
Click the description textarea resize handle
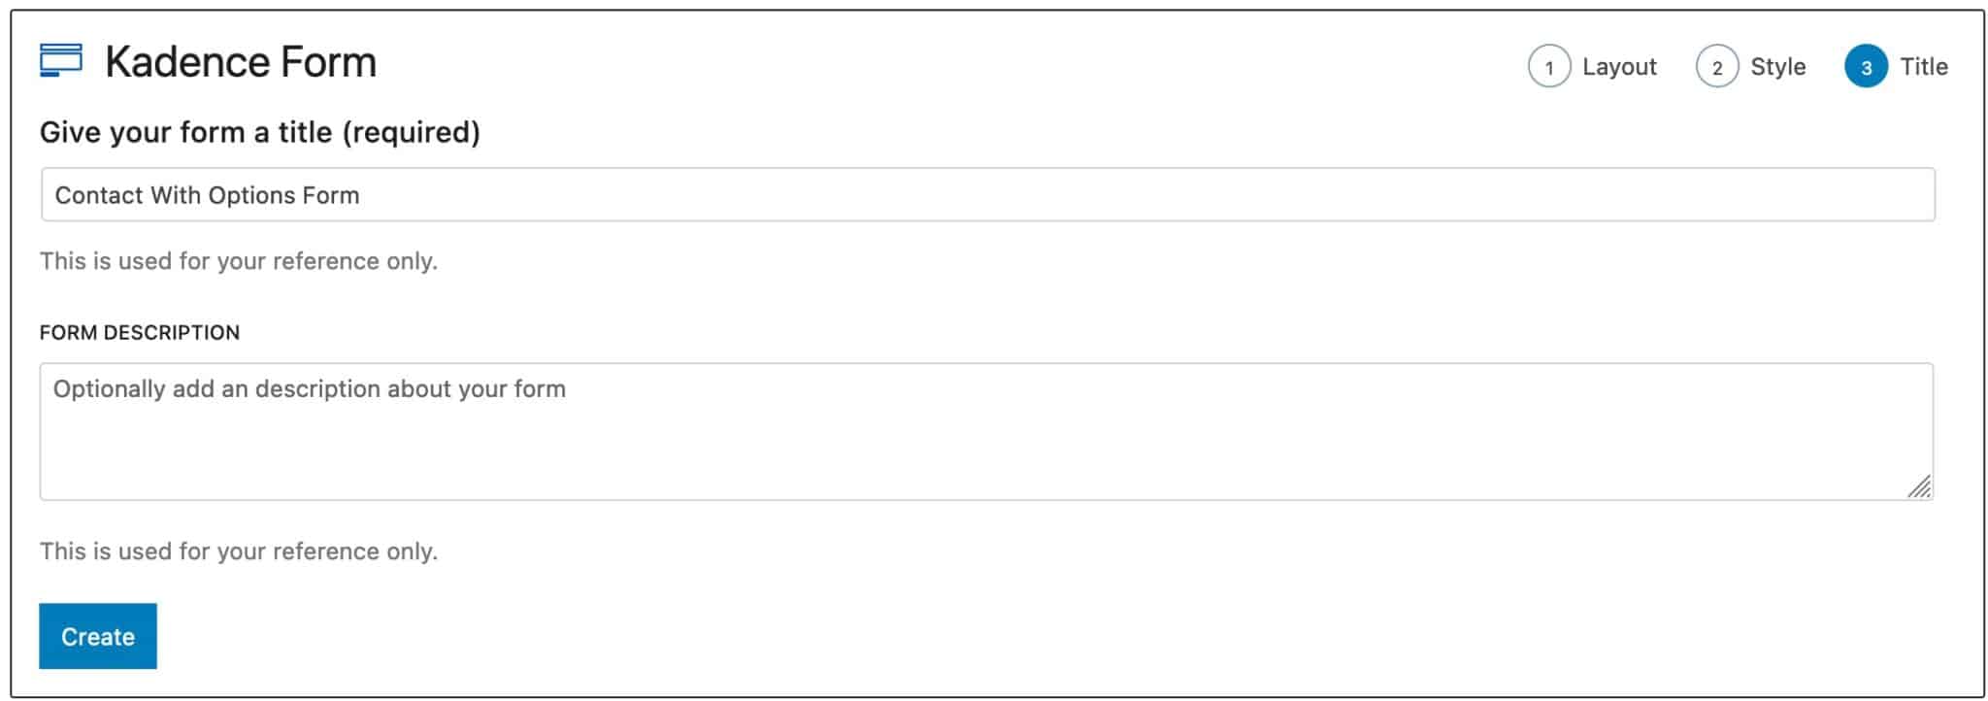1918,486
